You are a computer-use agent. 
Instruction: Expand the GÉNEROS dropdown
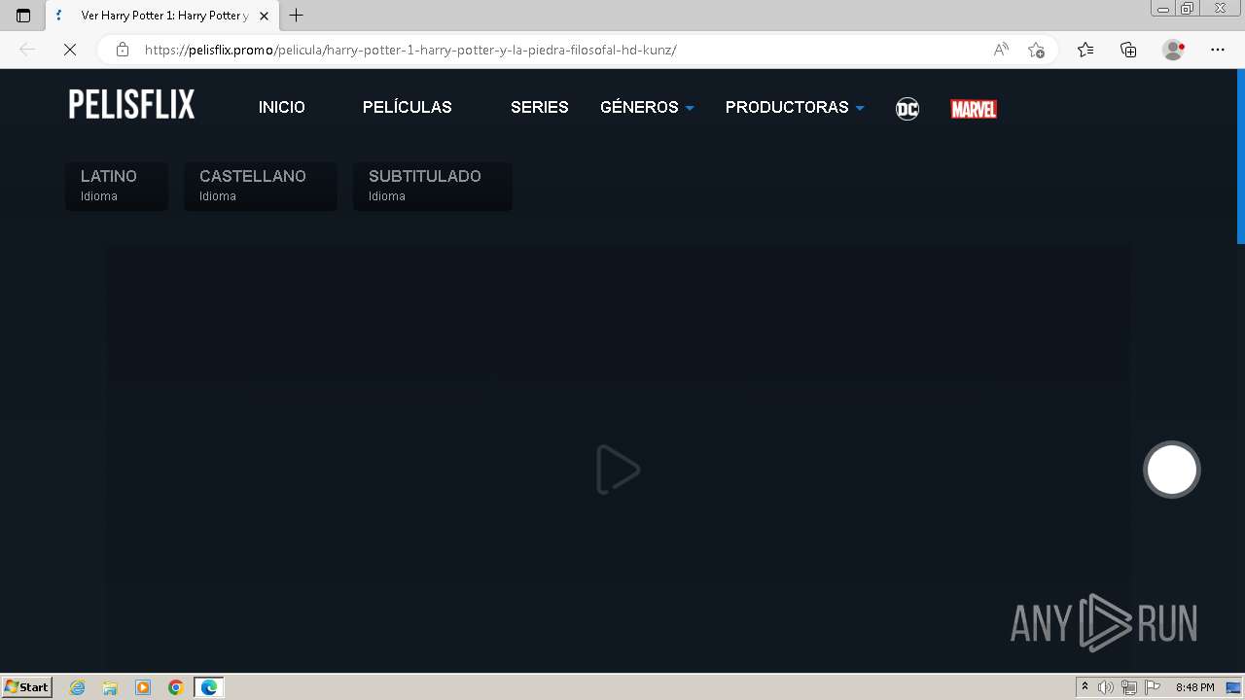click(x=647, y=107)
